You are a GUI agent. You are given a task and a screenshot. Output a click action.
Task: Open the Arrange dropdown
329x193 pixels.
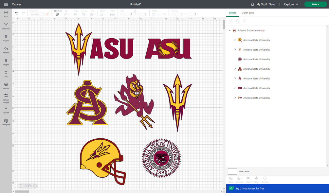point(84,14)
